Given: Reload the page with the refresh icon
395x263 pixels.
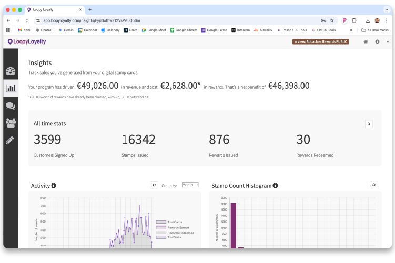Looking at the screenshot, I should tap(27, 20).
